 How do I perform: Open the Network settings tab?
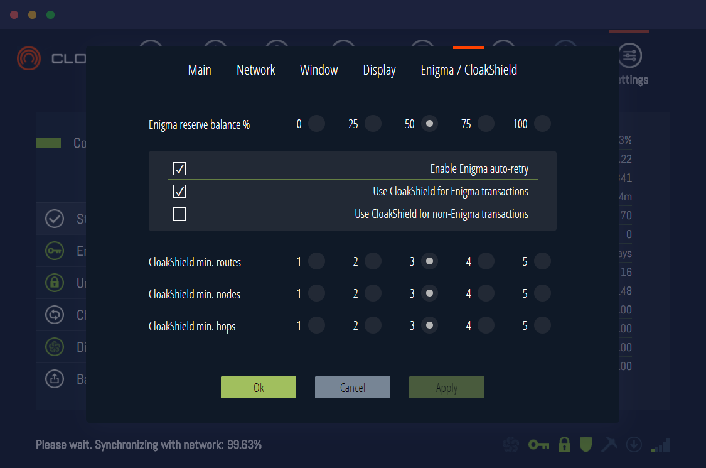256,70
